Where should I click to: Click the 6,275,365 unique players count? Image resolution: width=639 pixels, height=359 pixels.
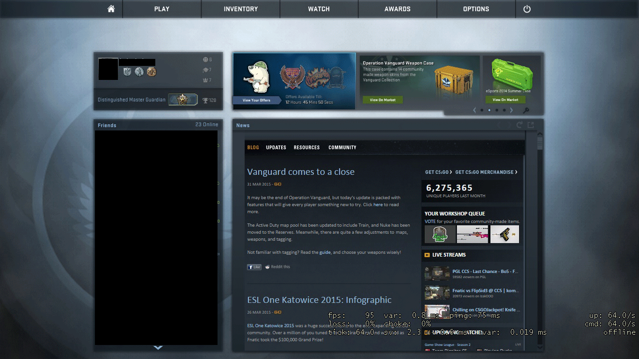point(450,188)
